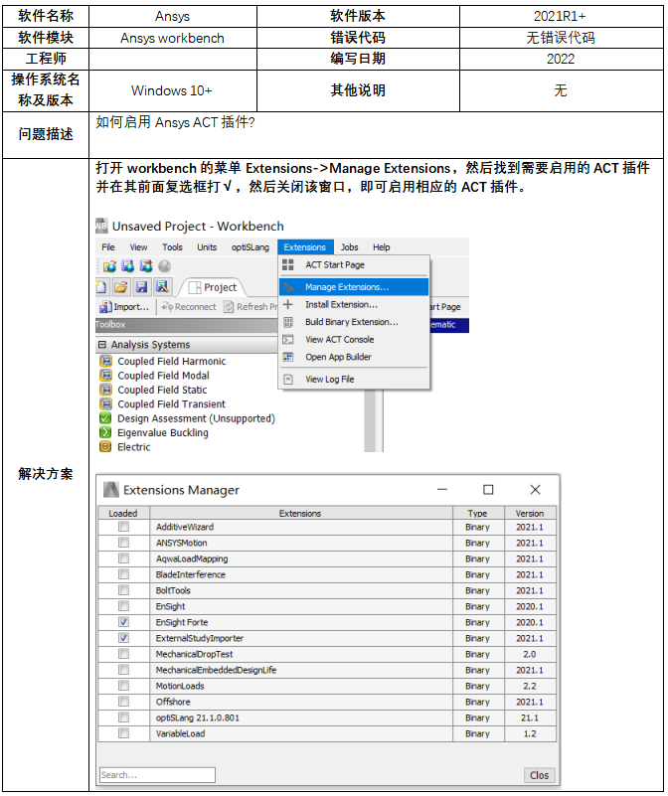Screen dimensions: 668x796
Task: Tick the VariableLoad loaded checkbox
Action: (x=123, y=733)
